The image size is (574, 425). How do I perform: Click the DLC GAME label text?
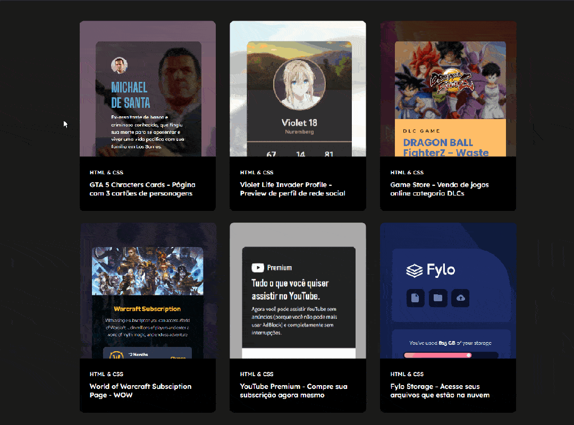click(x=421, y=131)
